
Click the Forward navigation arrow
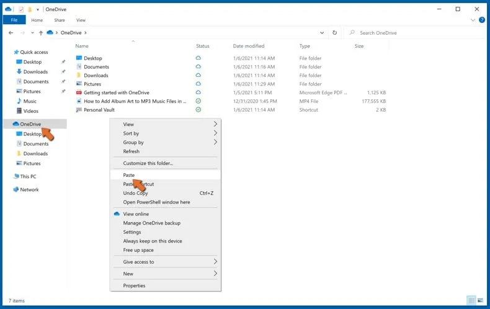(22, 32)
